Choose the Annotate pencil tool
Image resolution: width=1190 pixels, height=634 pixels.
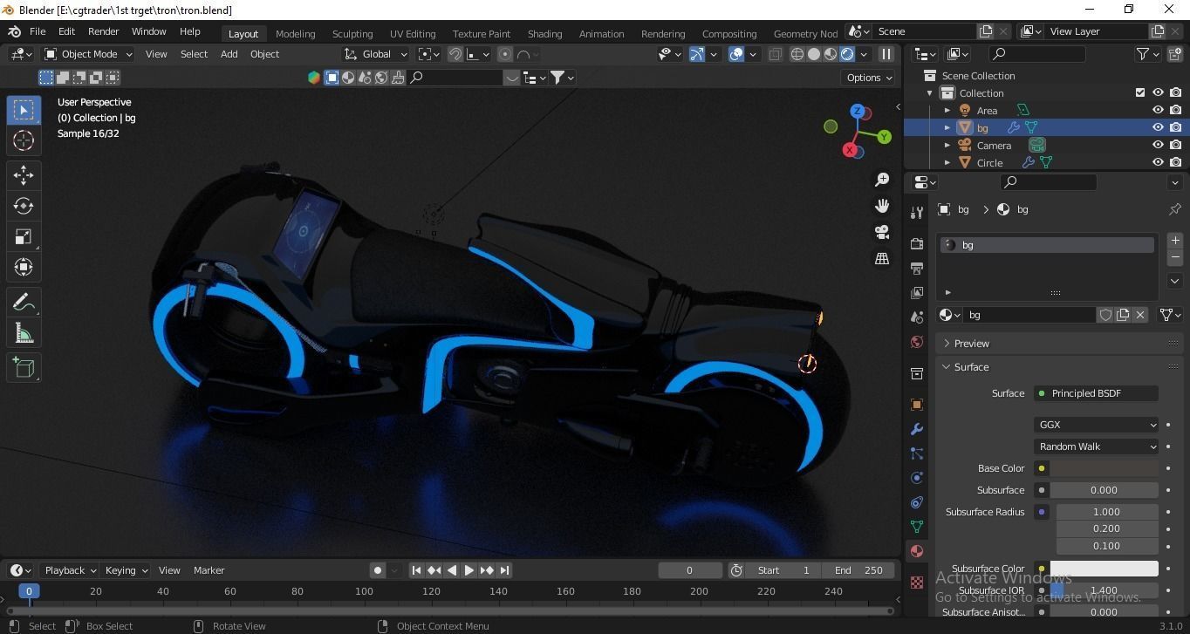tap(24, 302)
